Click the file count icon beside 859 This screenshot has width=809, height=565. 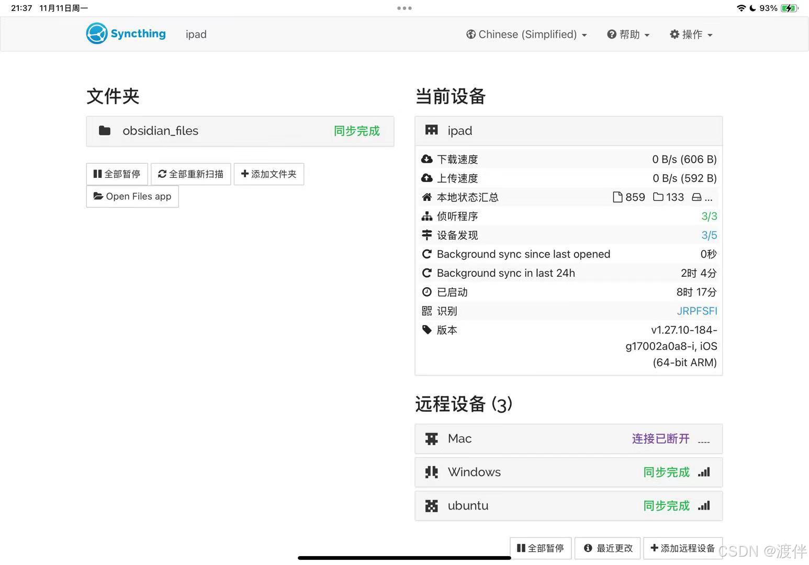coord(617,197)
